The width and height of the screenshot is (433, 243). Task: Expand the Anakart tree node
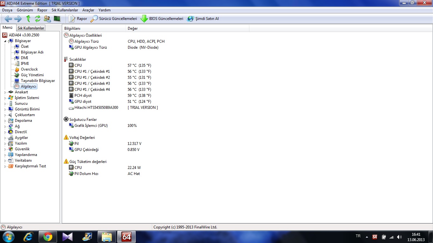tap(5, 92)
